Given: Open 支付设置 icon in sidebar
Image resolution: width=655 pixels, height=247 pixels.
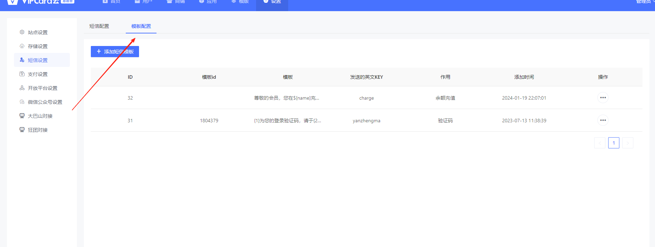Looking at the screenshot, I should pyautogui.click(x=22, y=74).
